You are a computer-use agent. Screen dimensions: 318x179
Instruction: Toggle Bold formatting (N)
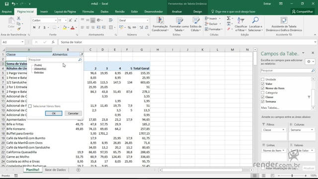tap(34, 27)
